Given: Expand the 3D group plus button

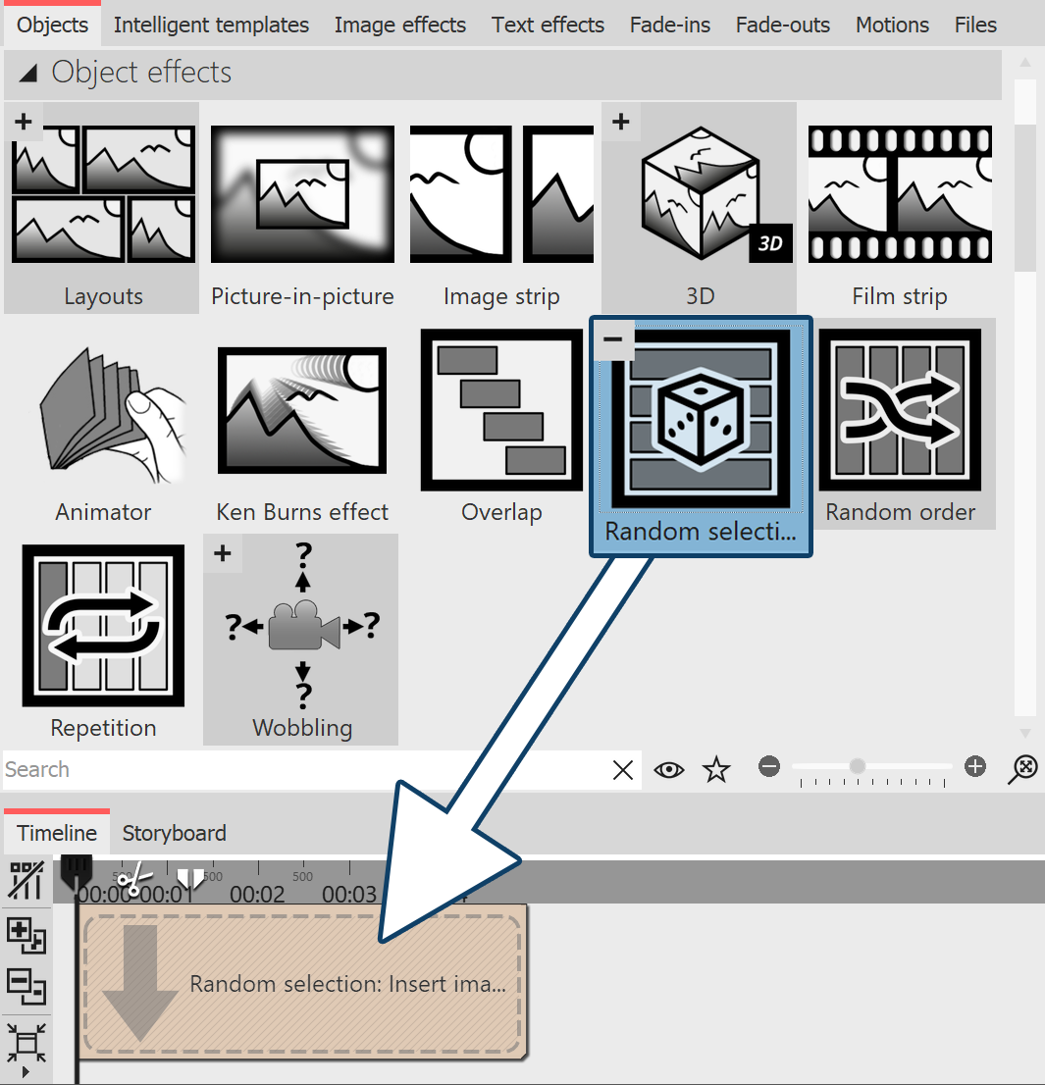Looking at the screenshot, I should [x=620, y=122].
